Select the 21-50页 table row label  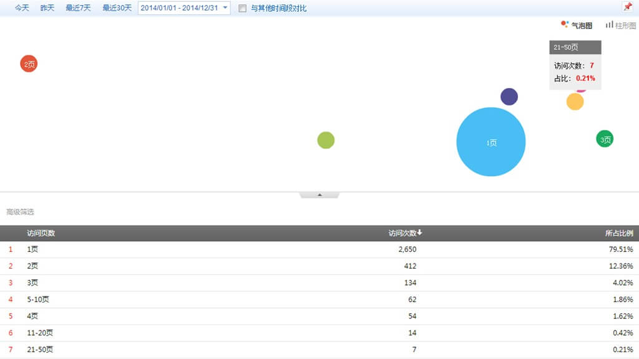(x=40, y=349)
